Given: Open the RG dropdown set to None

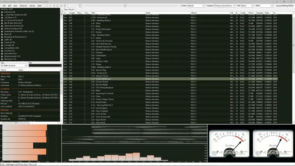Looking at the screenshot, I should point(246,5).
